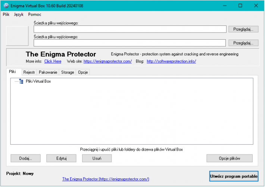Click the Pliki Virtual Box tree icon

(x=21, y=81)
